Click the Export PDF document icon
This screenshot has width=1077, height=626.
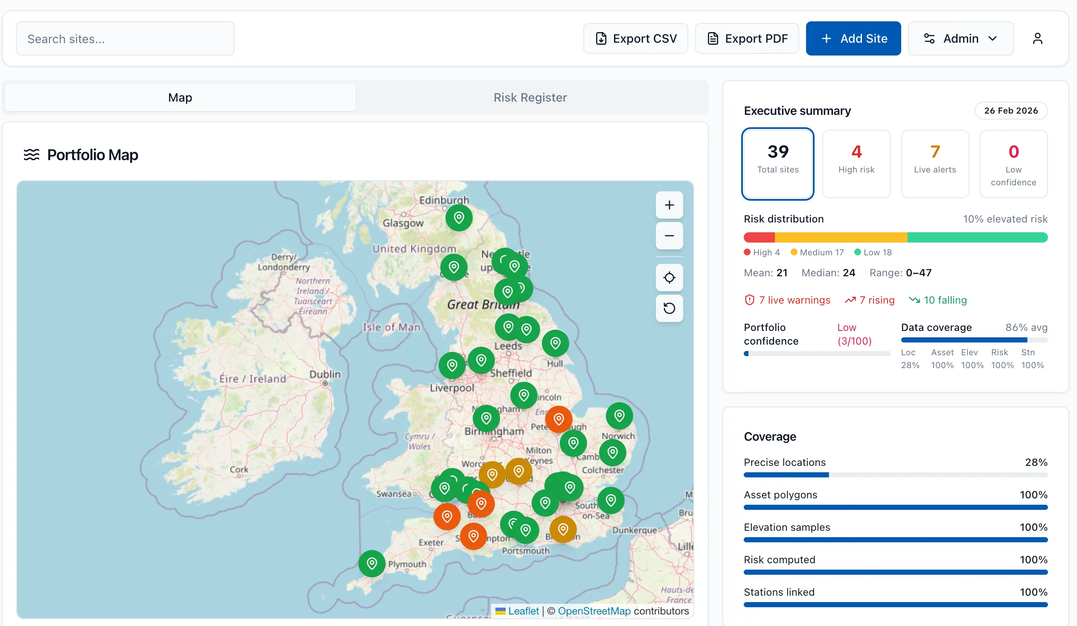click(x=713, y=38)
